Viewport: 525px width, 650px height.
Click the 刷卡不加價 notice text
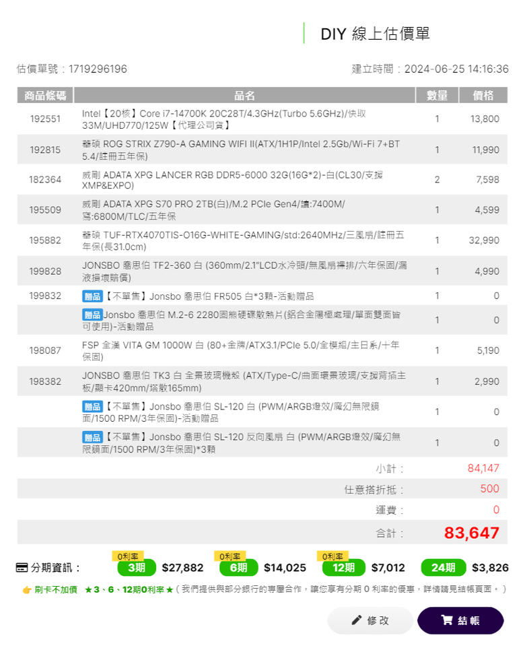[55, 589]
